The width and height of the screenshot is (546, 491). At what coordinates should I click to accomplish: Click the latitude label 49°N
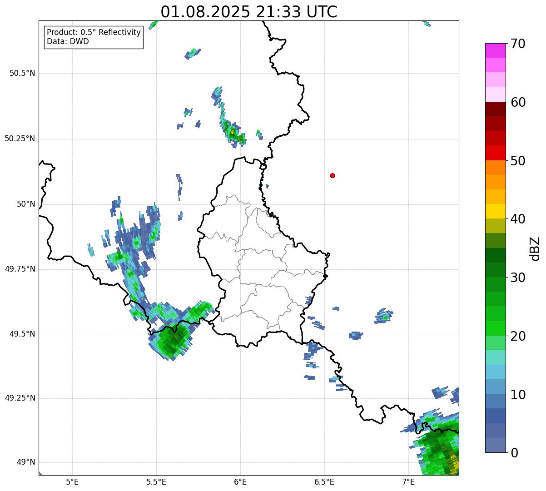pyautogui.click(x=26, y=462)
